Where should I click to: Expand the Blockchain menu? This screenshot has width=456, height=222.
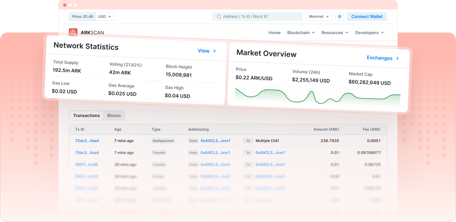[301, 33]
